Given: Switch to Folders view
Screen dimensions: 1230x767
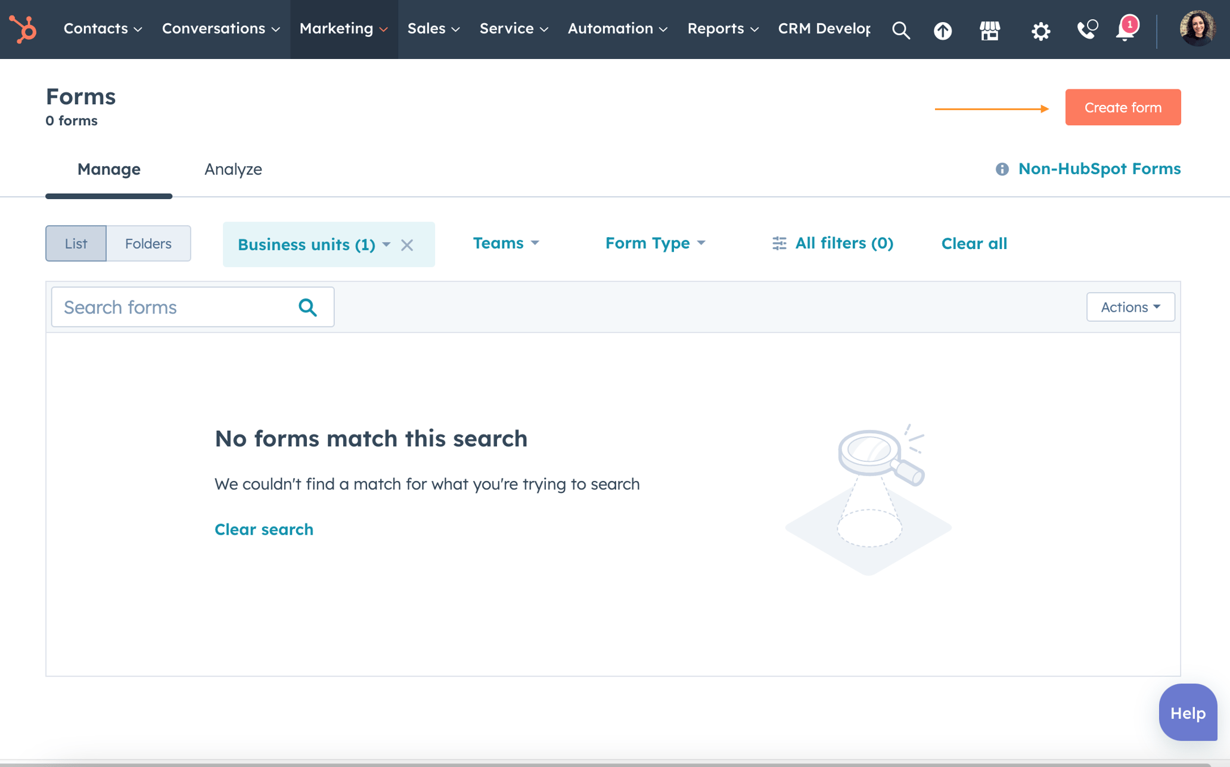Looking at the screenshot, I should coord(148,243).
